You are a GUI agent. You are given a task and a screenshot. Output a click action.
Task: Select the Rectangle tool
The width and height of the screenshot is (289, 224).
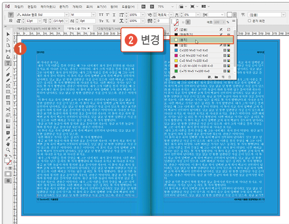tap(8, 92)
